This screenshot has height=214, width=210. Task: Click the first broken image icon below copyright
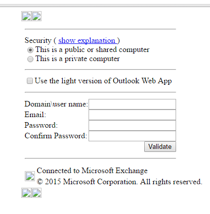click(x=26, y=193)
